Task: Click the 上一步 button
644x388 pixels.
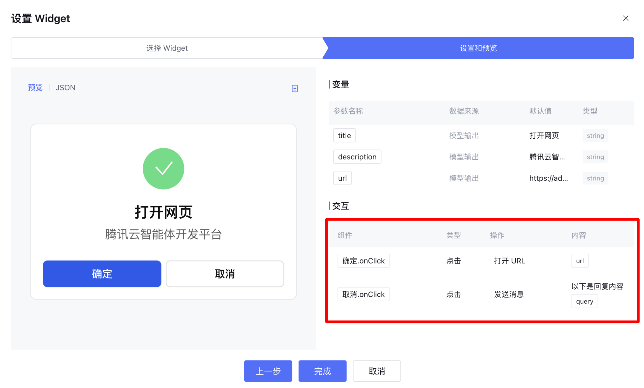Action: pyautogui.click(x=268, y=371)
